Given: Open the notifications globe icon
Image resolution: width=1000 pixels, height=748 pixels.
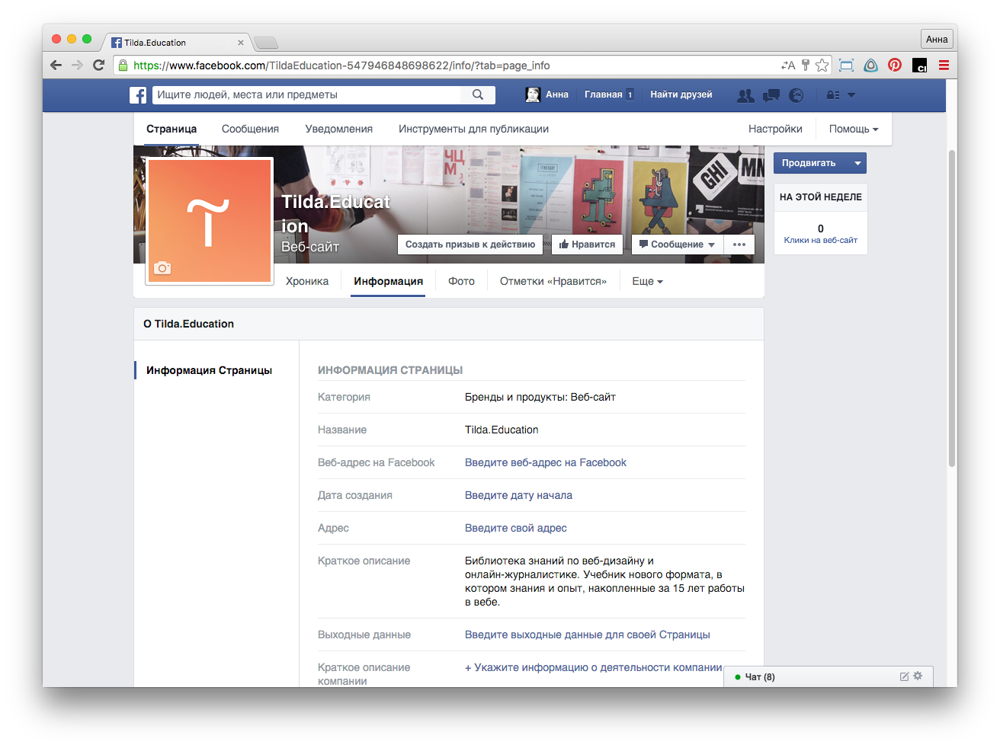Looking at the screenshot, I should click(x=796, y=95).
